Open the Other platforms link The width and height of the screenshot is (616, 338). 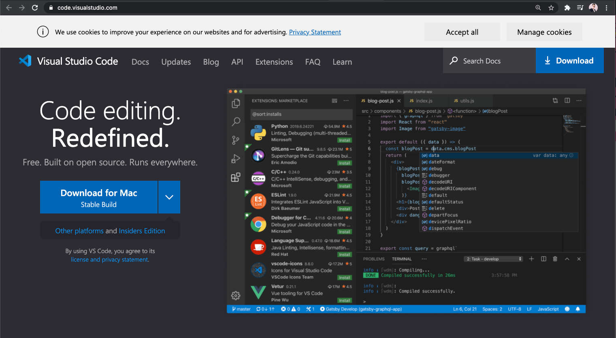[x=79, y=231]
